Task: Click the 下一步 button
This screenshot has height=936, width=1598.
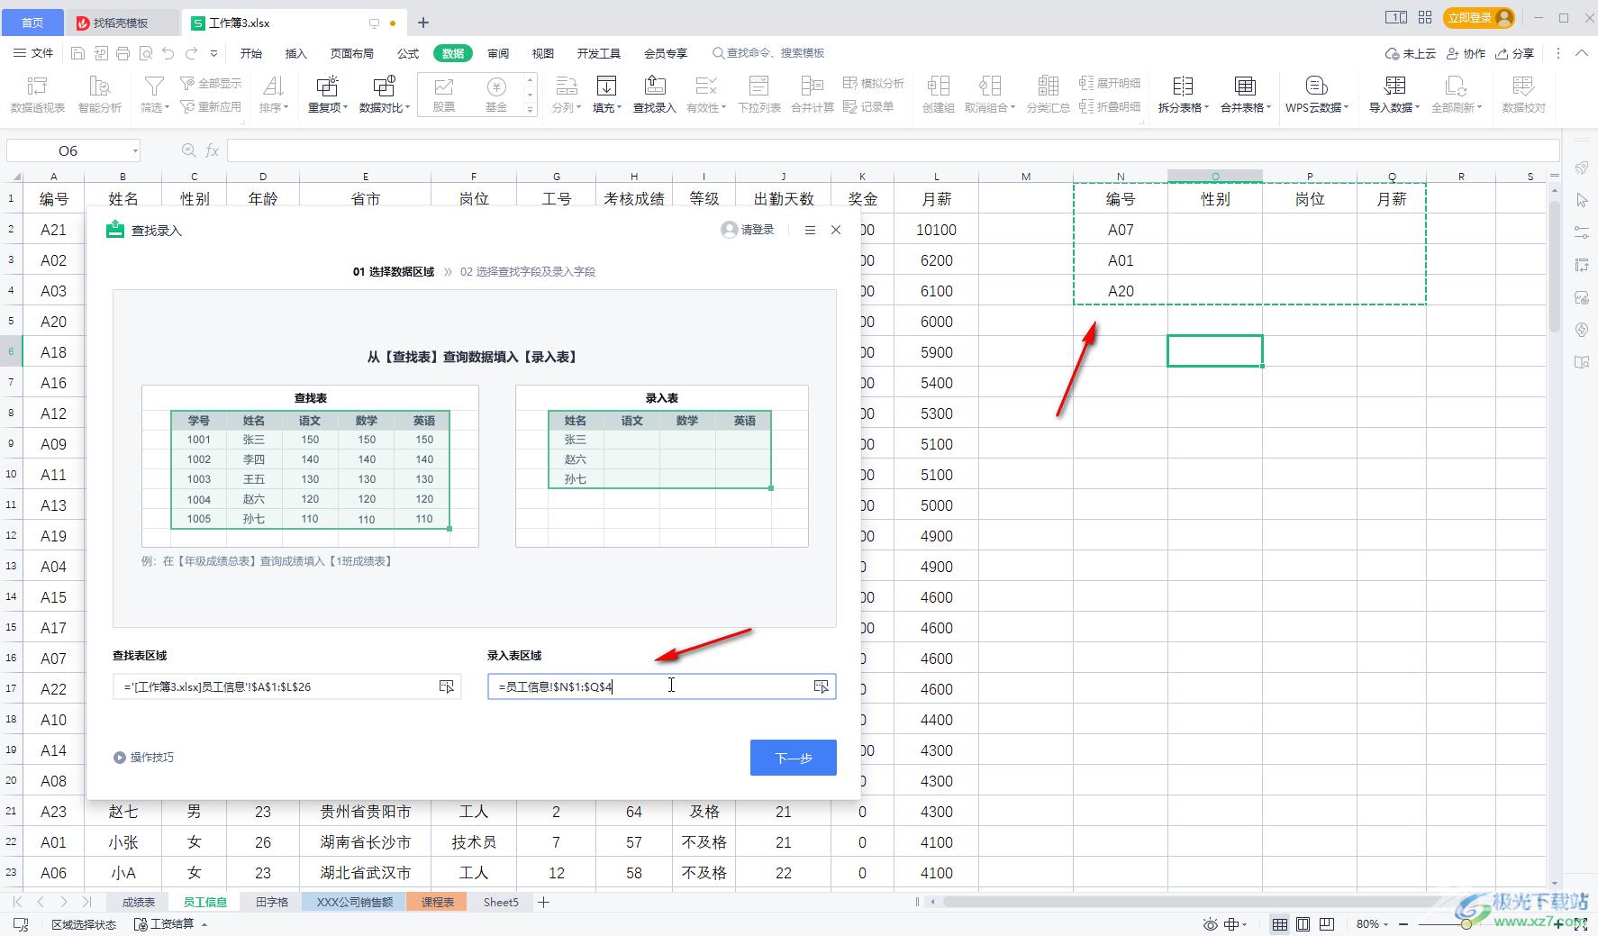Action: pyautogui.click(x=794, y=758)
